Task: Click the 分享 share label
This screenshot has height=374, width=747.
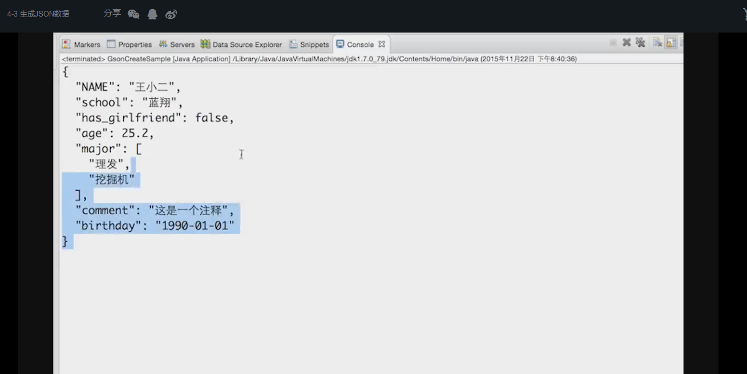Action: [x=112, y=13]
